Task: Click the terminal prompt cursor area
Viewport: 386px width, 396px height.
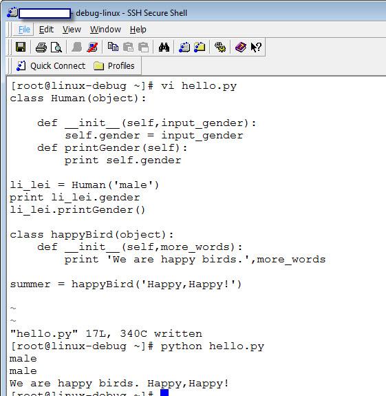Action: 164,393
